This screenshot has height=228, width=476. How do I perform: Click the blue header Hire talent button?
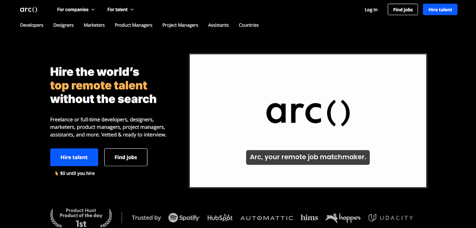point(440,10)
